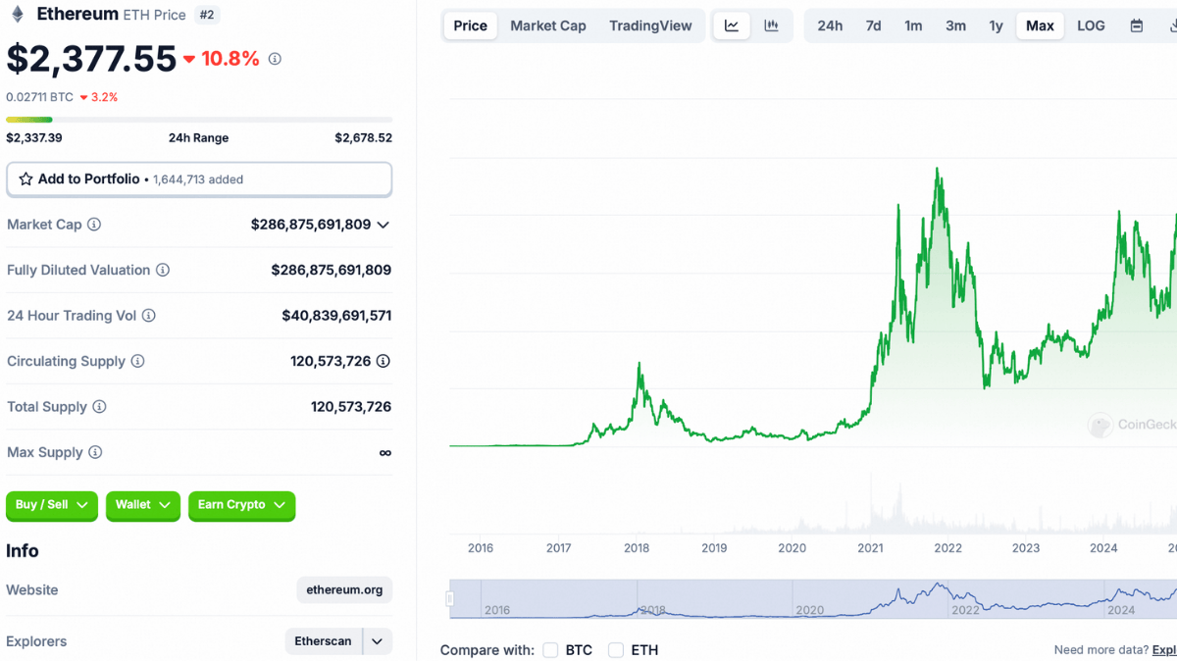Open the Etherscan explorer link
Screen dimensions: 1177x661
click(x=324, y=641)
